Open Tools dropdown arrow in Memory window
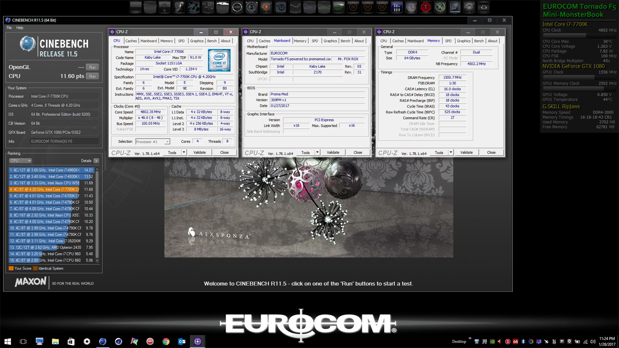The image size is (619, 348). pyautogui.click(x=451, y=152)
